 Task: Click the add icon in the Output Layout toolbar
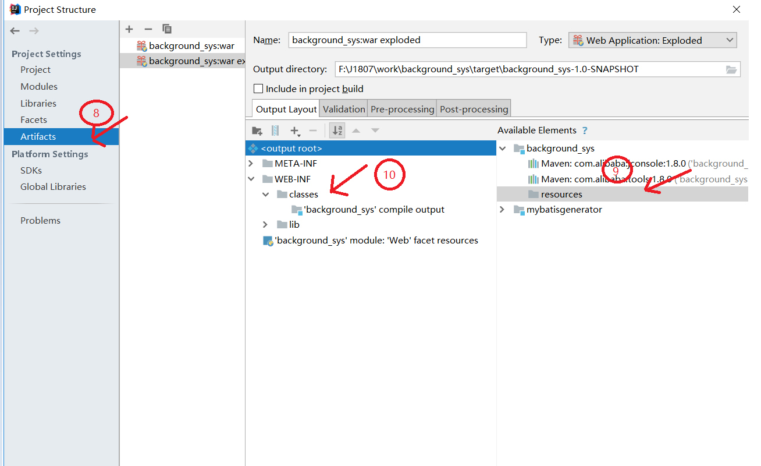[x=294, y=130]
